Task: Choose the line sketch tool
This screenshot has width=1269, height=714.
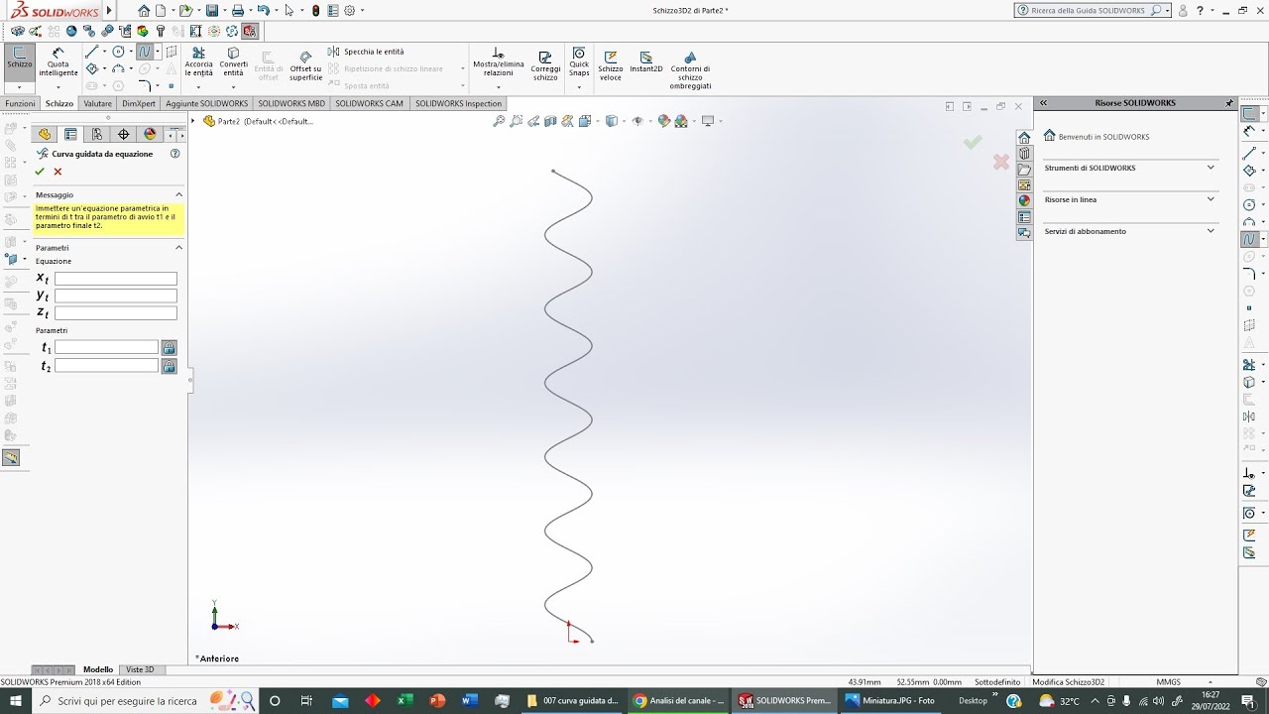Action: click(92, 52)
